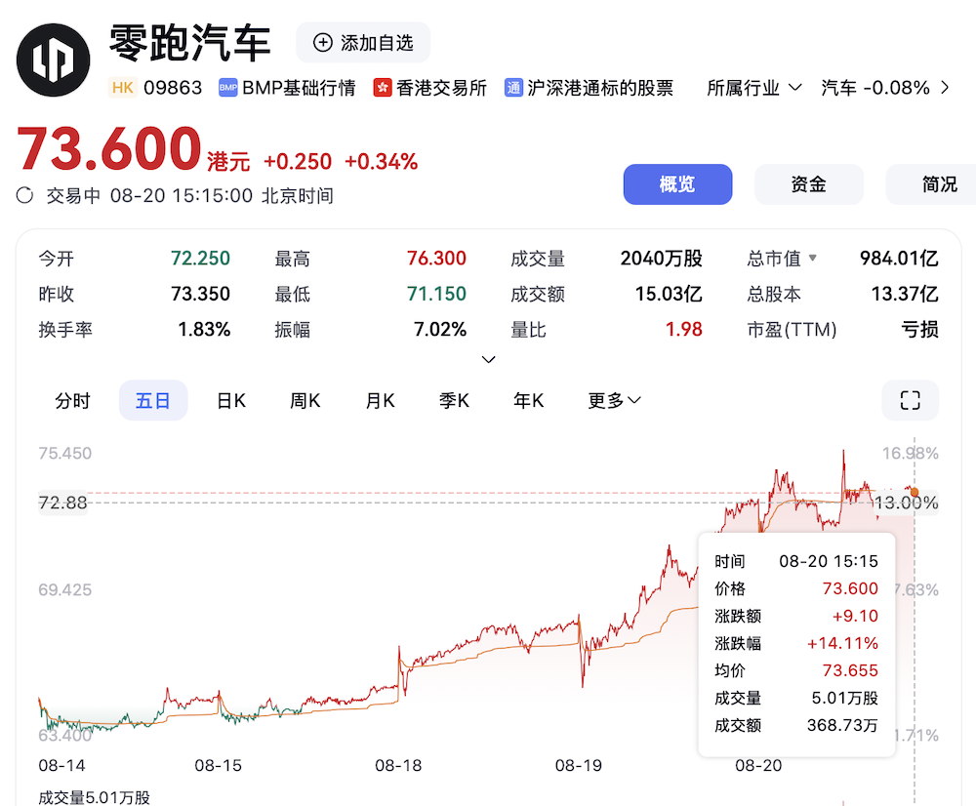Switch to the 简况 tab
The image size is (976, 806).
point(939,183)
